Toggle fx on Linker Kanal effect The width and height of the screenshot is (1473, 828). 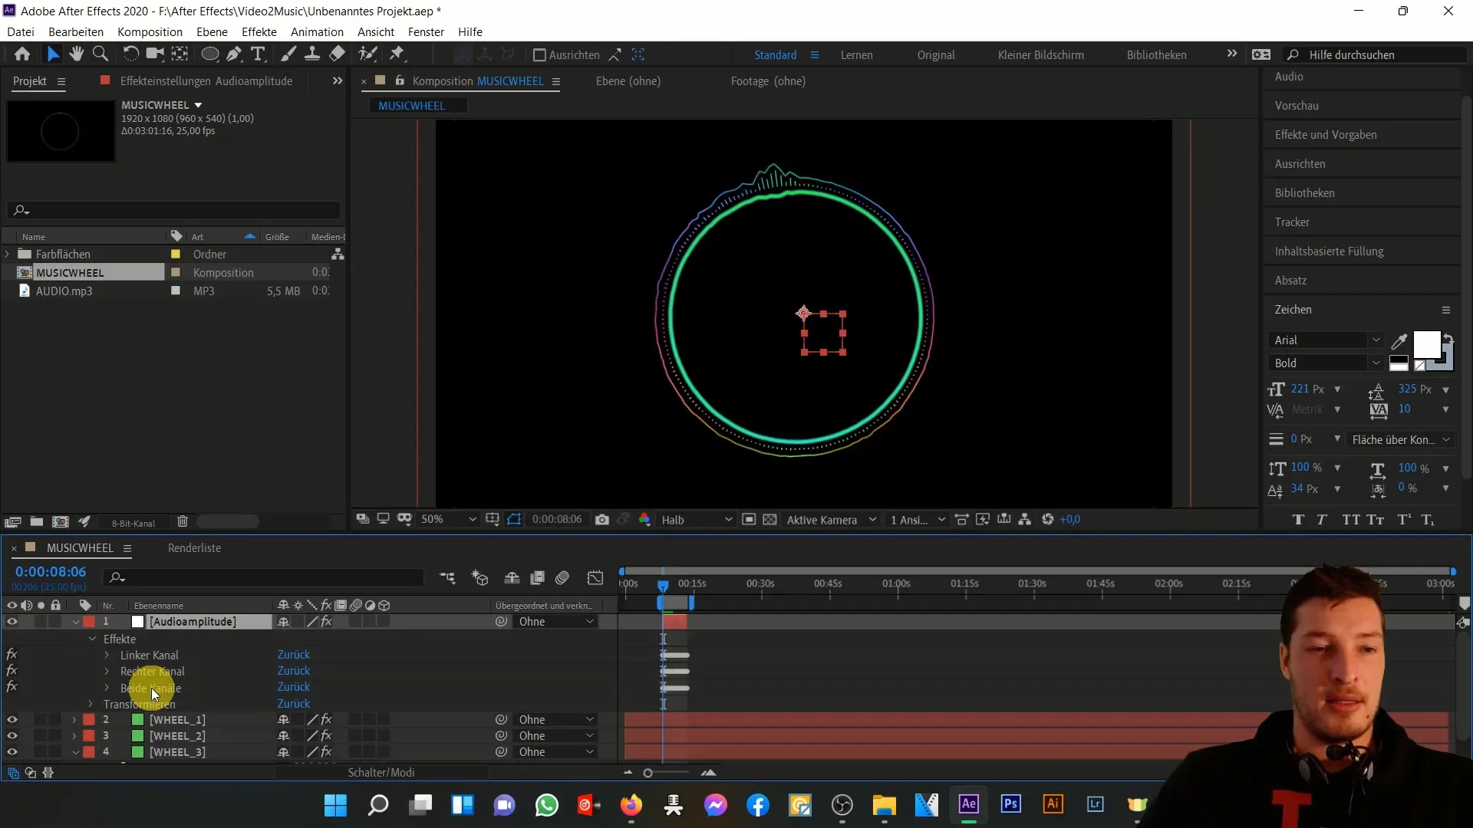12,655
